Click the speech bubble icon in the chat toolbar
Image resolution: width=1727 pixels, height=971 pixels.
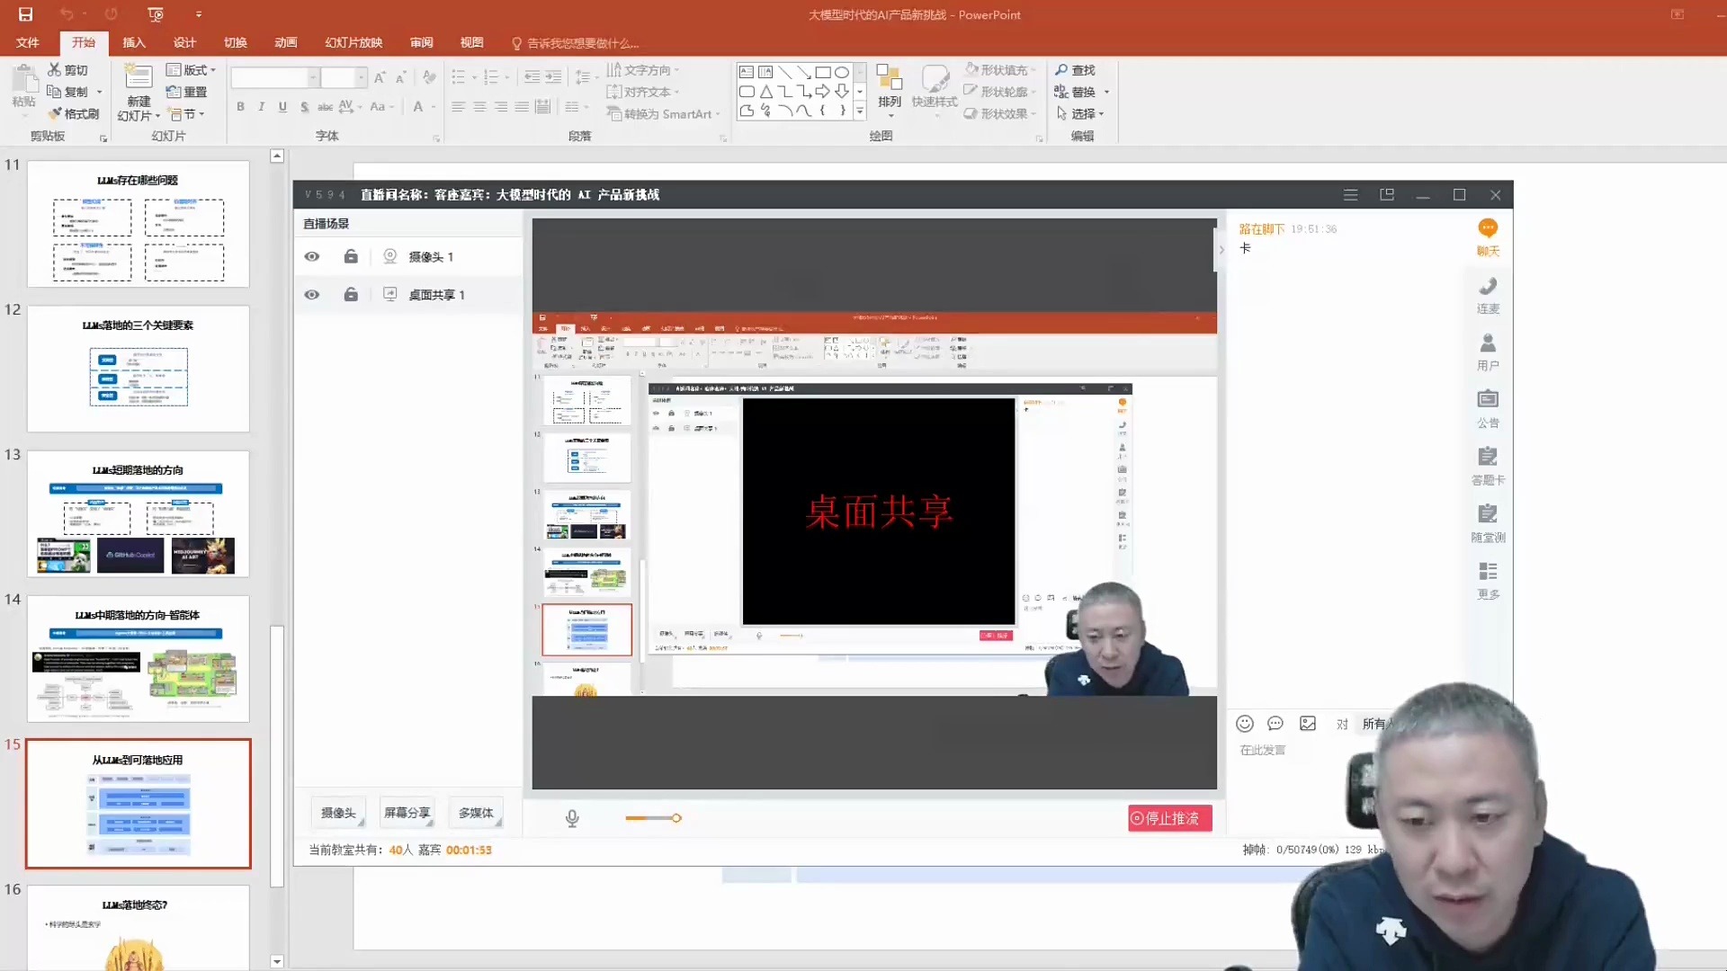tap(1275, 724)
